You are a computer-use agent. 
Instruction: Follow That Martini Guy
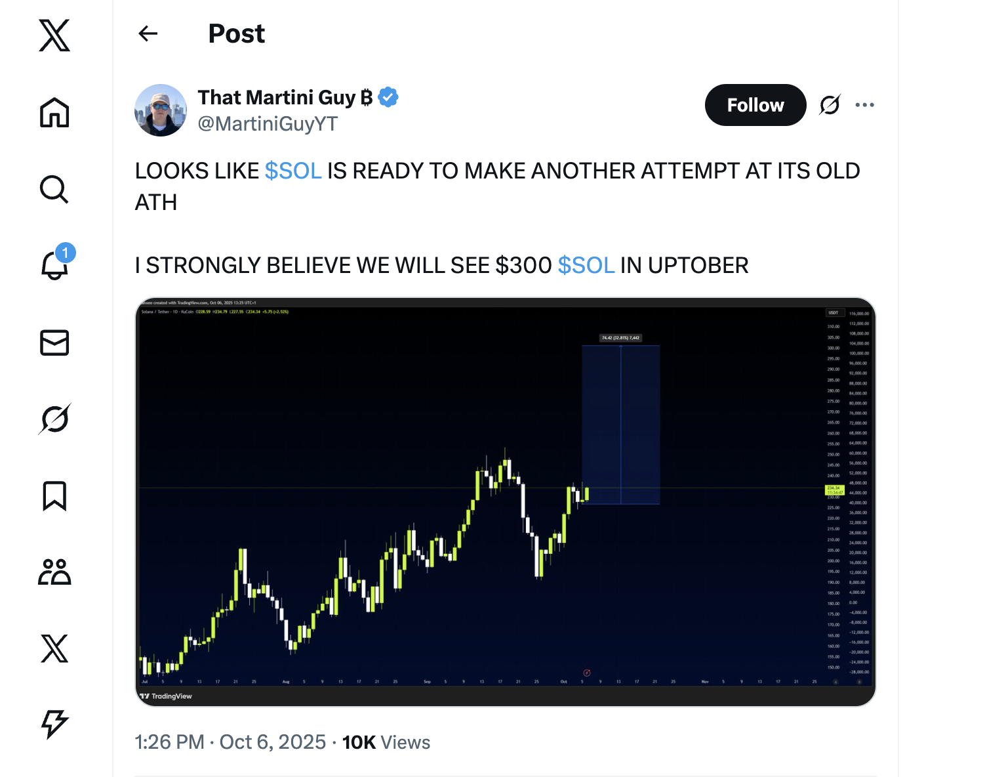[755, 105]
